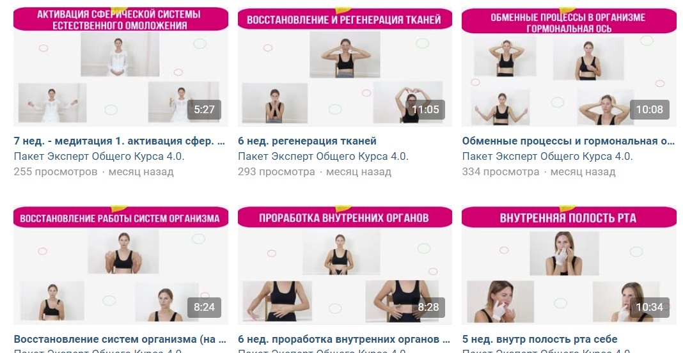Click title '6 нед. регенерация тканей'
Image resolution: width=683 pixels, height=353 pixels.
[x=307, y=141]
